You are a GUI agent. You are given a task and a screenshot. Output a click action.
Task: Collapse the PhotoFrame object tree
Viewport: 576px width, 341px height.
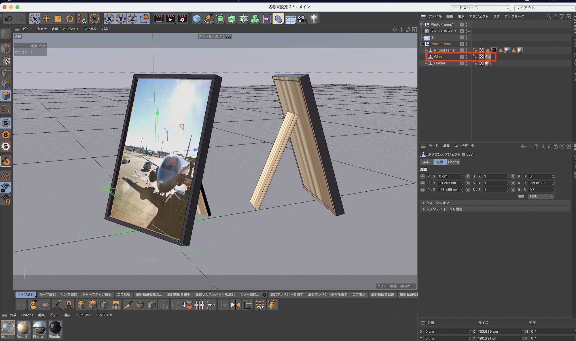tap(422, 44)
